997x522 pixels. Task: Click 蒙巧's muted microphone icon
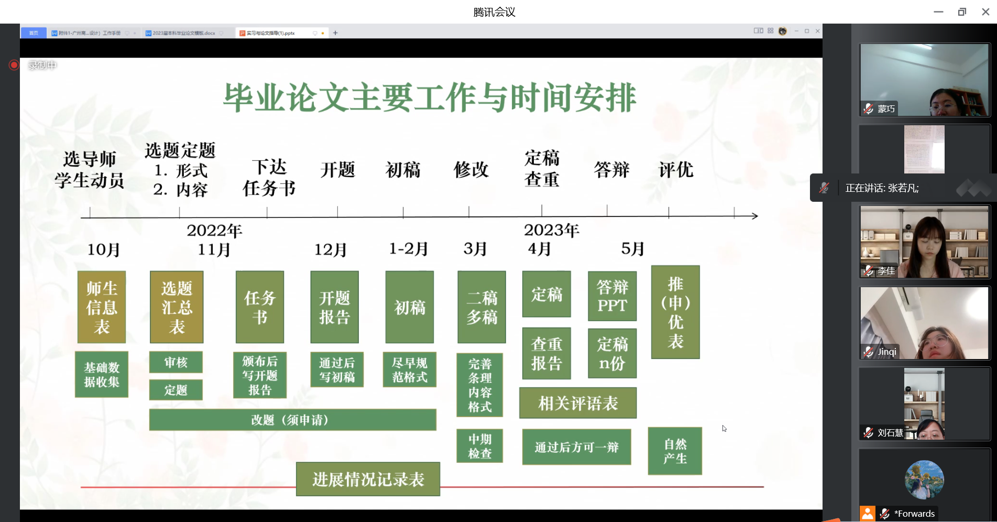point(869,108)
